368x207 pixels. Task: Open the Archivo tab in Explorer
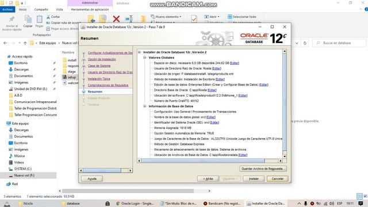click(x=7, y=9)
